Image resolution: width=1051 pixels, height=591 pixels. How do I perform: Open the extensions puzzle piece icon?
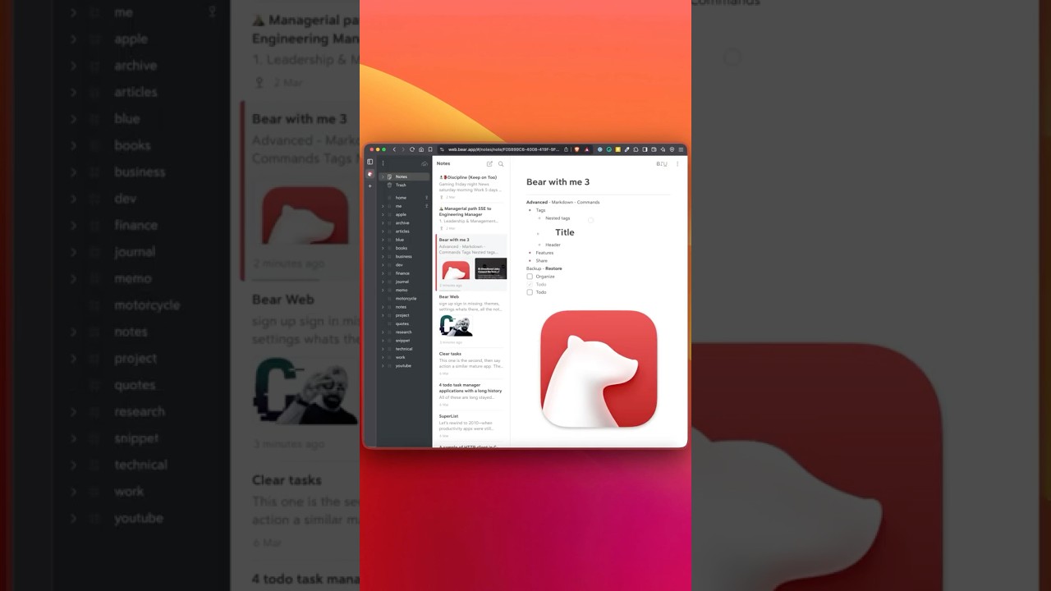(x=636, y=149)
